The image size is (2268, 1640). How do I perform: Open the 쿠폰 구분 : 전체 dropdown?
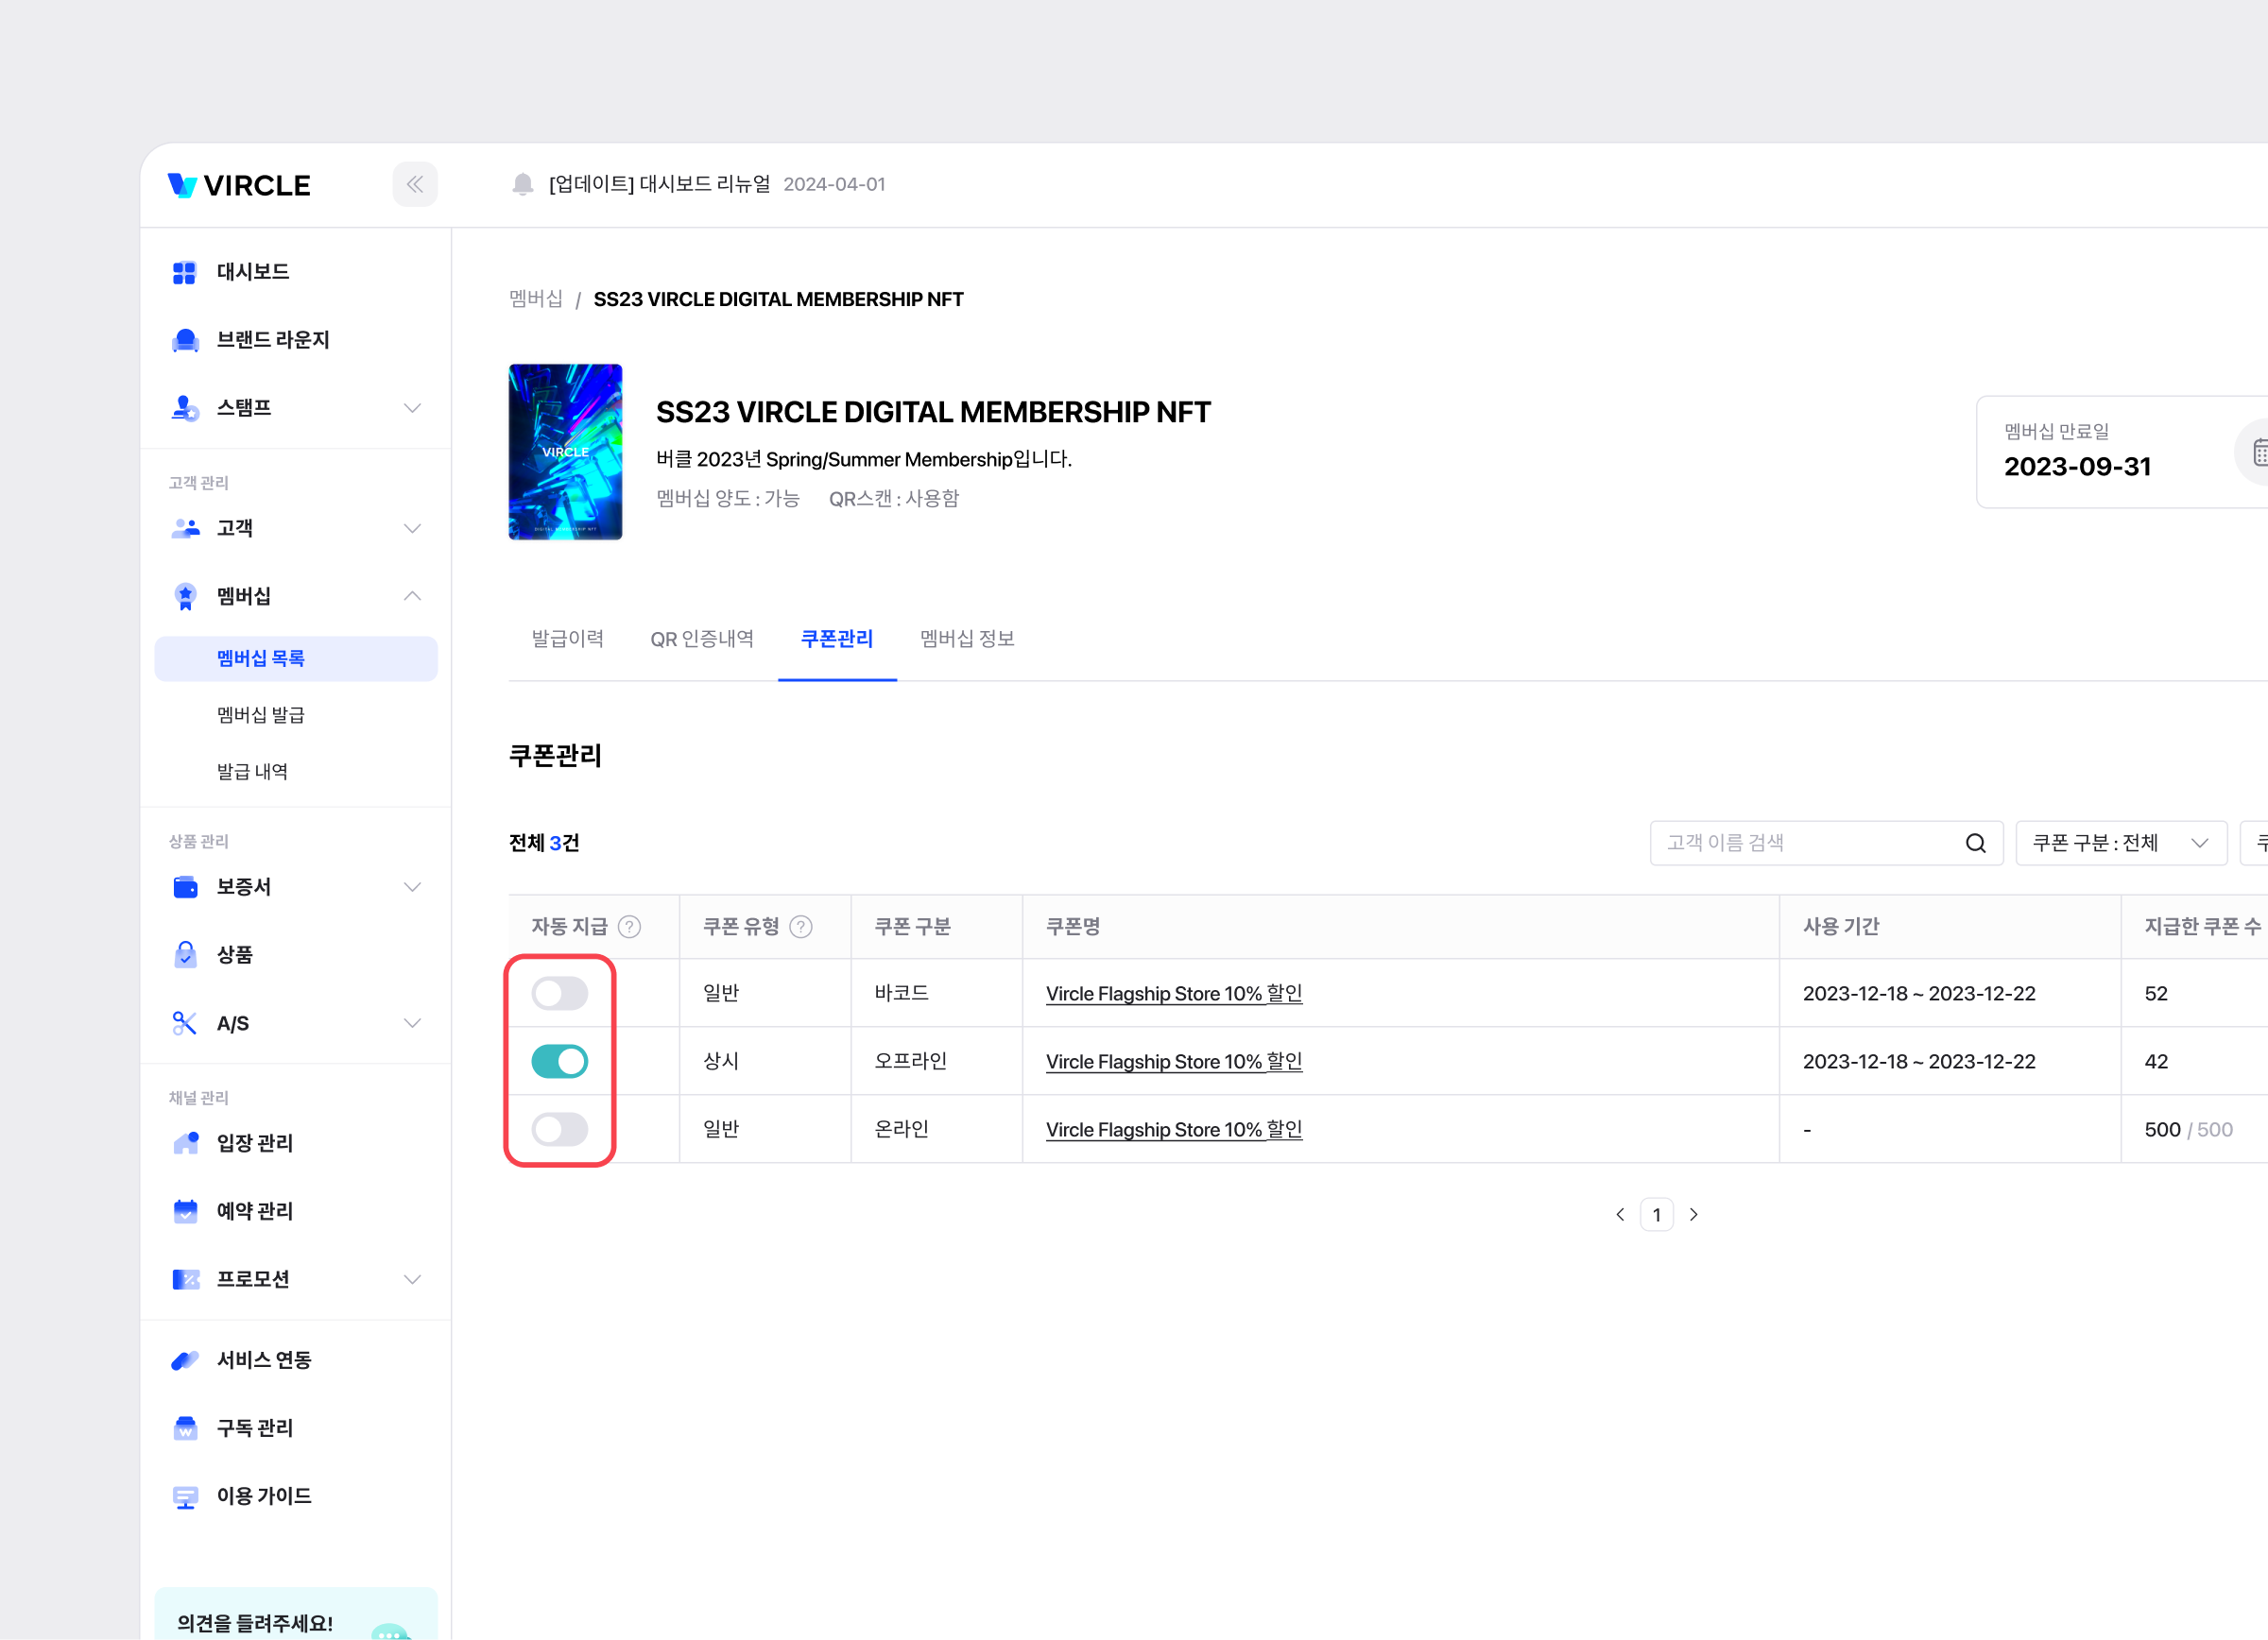click(x=2120, y=844)
